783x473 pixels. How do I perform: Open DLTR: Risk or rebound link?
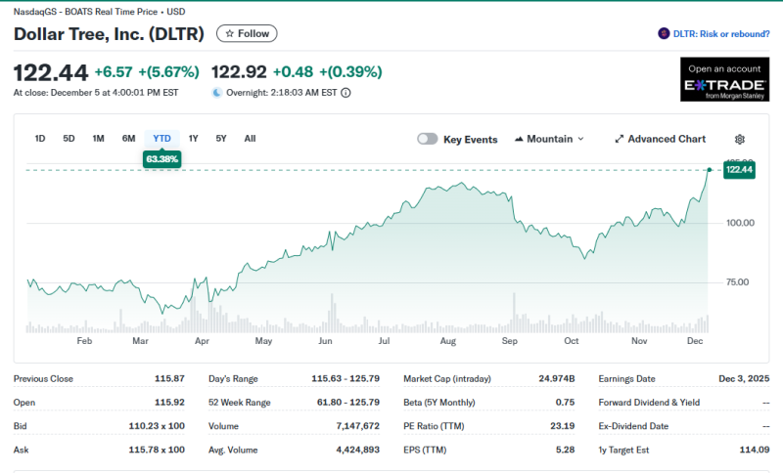(x=721, y=33)
